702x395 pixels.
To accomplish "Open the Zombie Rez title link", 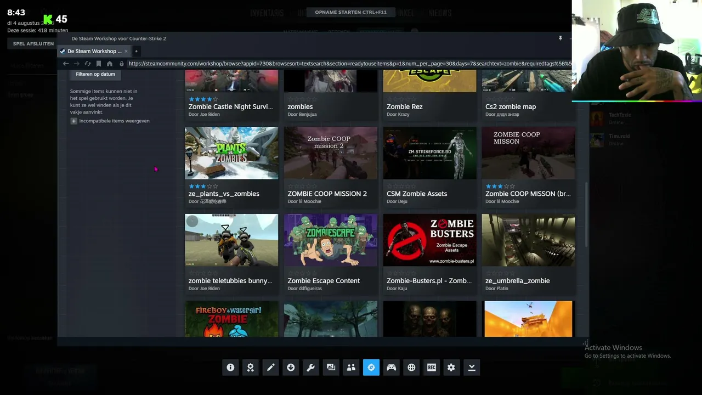I will [x=405, y=106].
